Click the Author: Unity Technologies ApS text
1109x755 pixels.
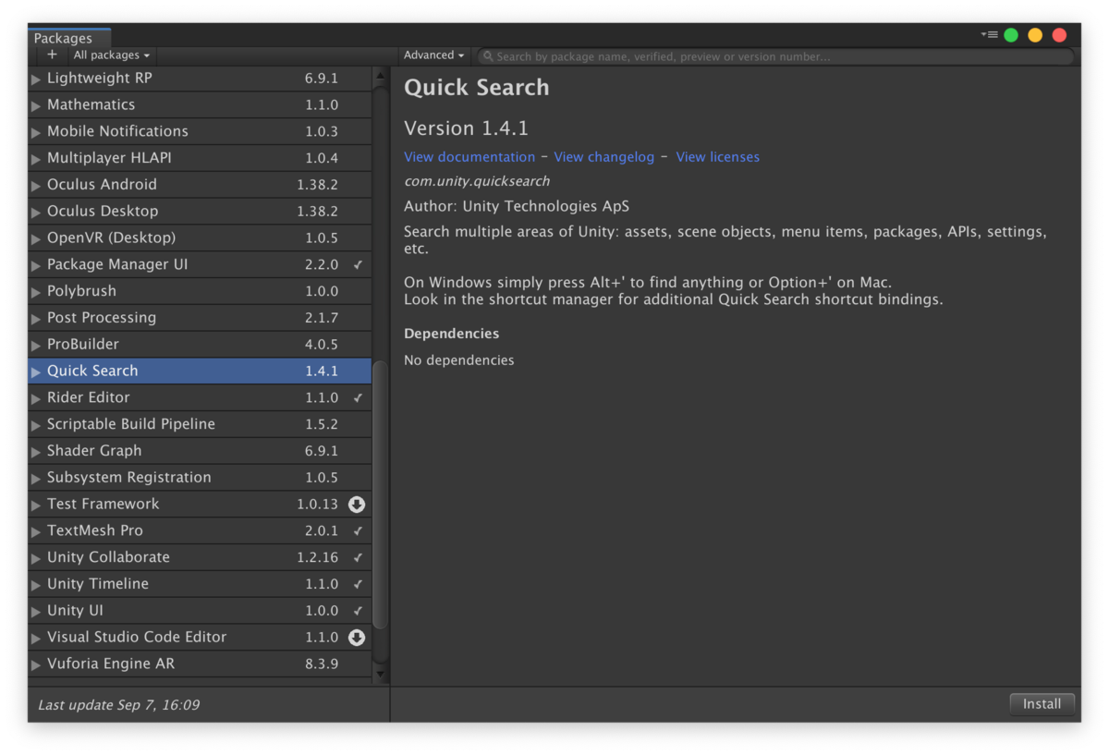click(x=517, y=206)
